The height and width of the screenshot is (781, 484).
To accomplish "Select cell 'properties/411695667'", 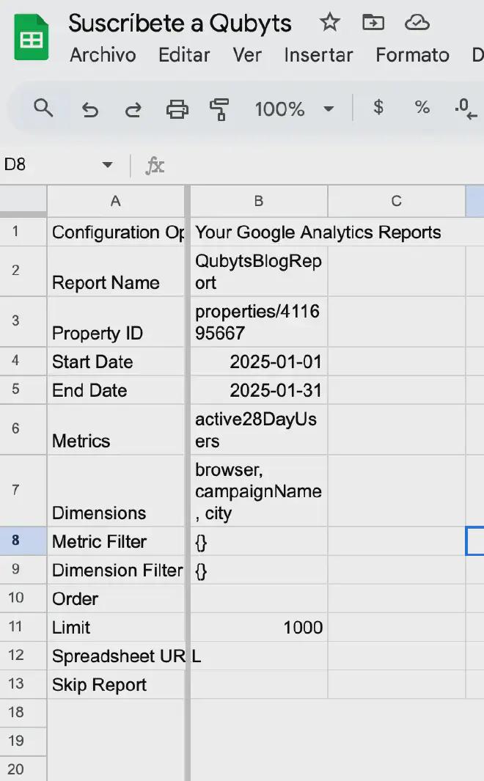I will [x=259, y=322].
